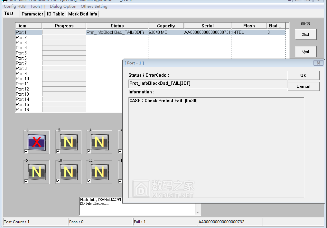Click the Port 1 progress bar

pos(64,32)
